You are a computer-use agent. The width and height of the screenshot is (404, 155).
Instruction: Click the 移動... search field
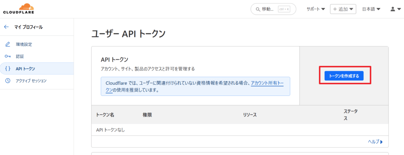tap(273, 9)
